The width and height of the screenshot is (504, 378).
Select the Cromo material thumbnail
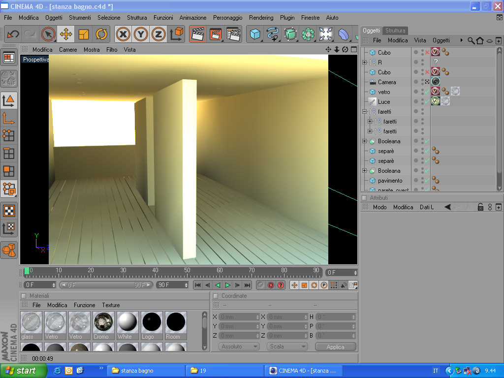(x=103, y=326)
